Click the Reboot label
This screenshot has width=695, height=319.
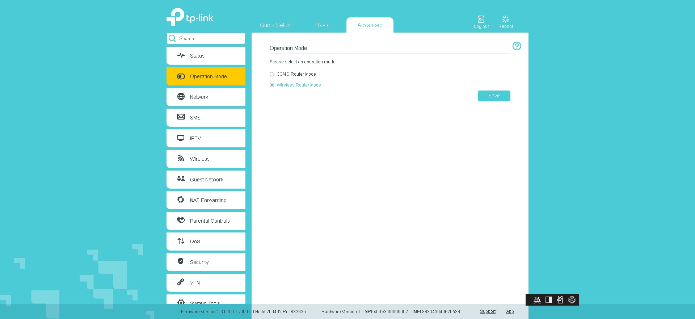pyautogui.click(x=506, y=26)
